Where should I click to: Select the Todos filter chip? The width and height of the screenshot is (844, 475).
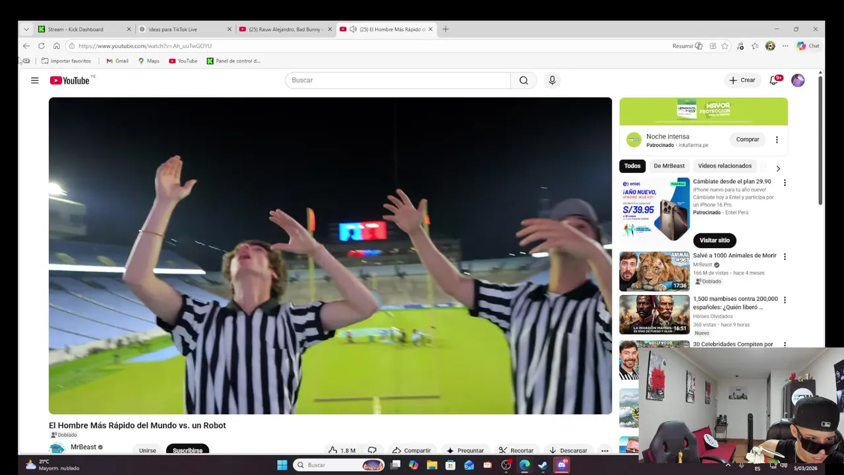tap(632, 166)
